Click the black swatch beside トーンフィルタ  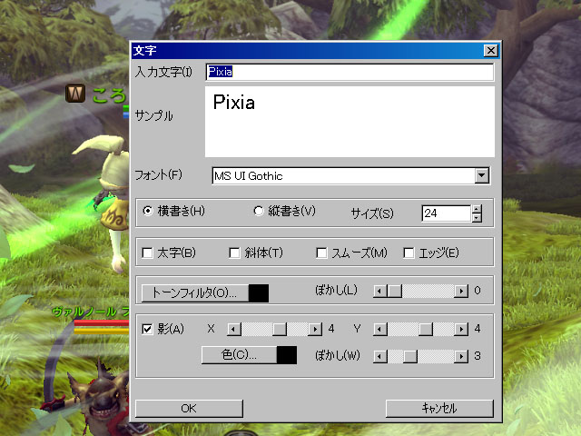[x=259, y=293]
